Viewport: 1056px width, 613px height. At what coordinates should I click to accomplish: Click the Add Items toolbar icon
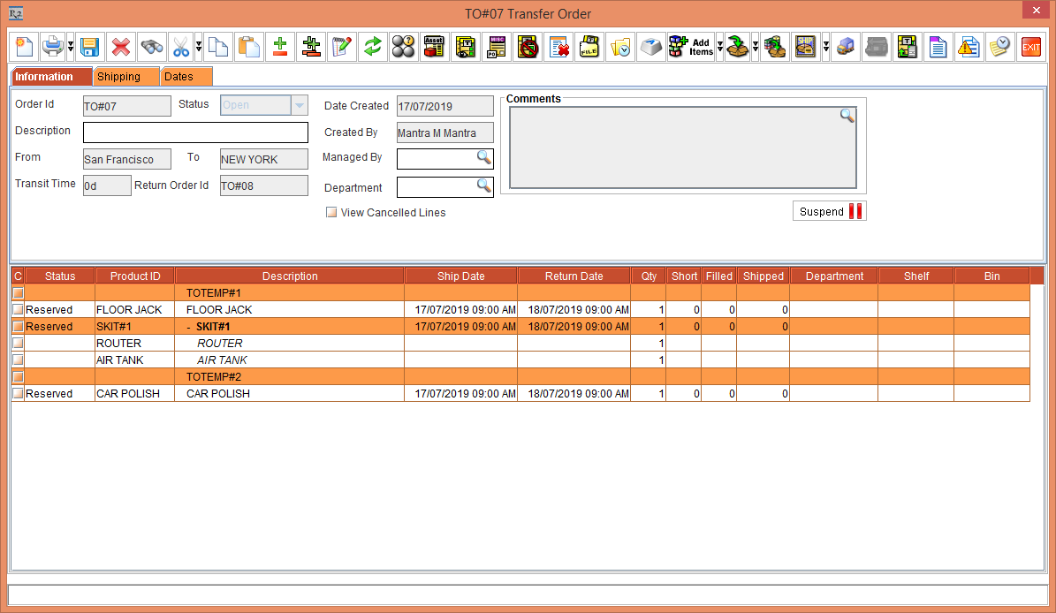coord(689,47)
